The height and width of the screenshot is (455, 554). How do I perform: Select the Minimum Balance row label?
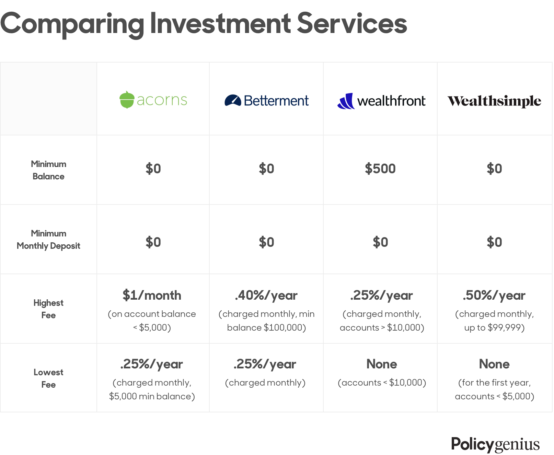point(48,170)
